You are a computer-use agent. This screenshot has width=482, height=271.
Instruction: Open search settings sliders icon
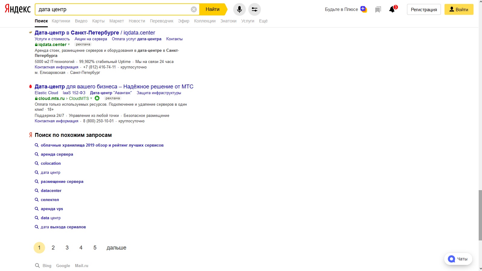tap(254, 9)
